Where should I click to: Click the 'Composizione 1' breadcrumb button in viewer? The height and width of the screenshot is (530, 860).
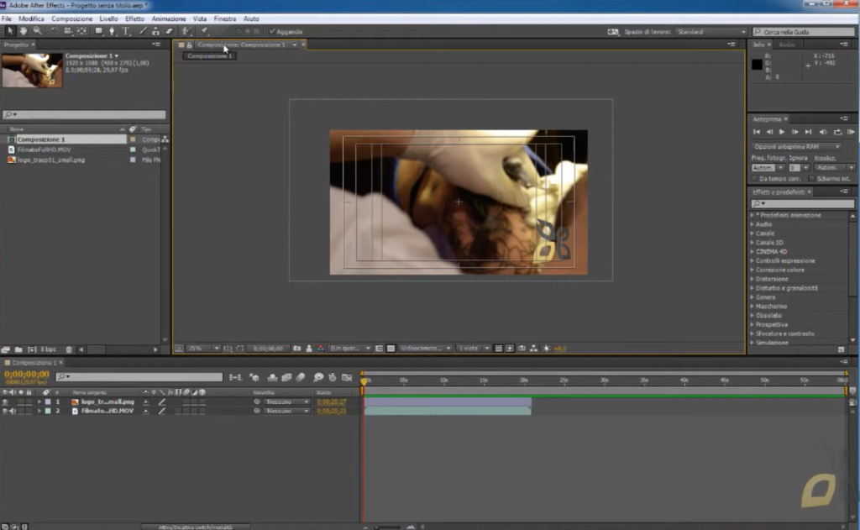pyautogui.click(x=209, y=56)
